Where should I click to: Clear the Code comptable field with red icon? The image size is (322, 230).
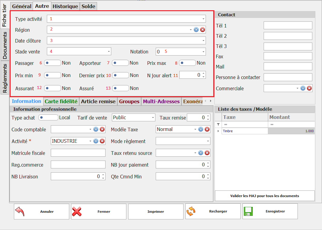pos(102,129)
